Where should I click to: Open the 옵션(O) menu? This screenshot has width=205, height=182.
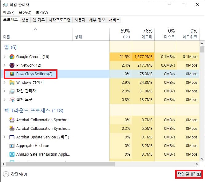pyautogui.click(x=25, y=12)
